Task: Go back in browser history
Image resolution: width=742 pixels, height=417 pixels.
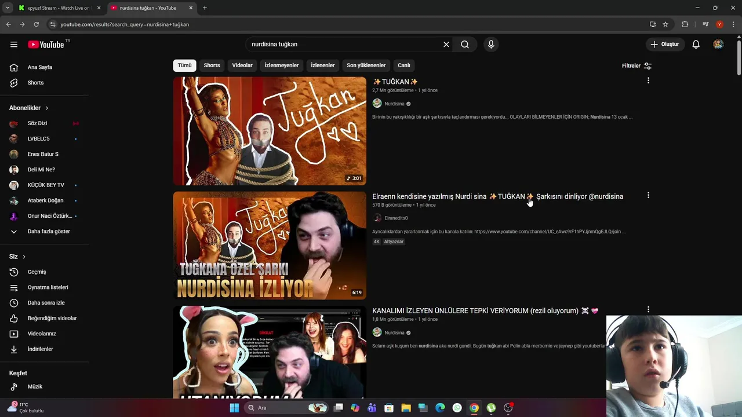Action: point(8,24)
